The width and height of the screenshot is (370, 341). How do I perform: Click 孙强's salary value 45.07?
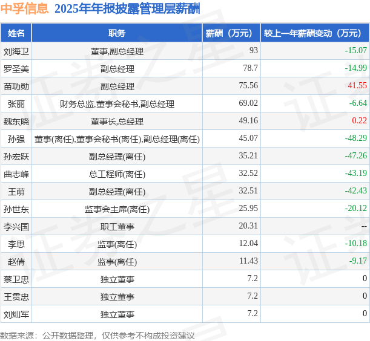[248, 138]
